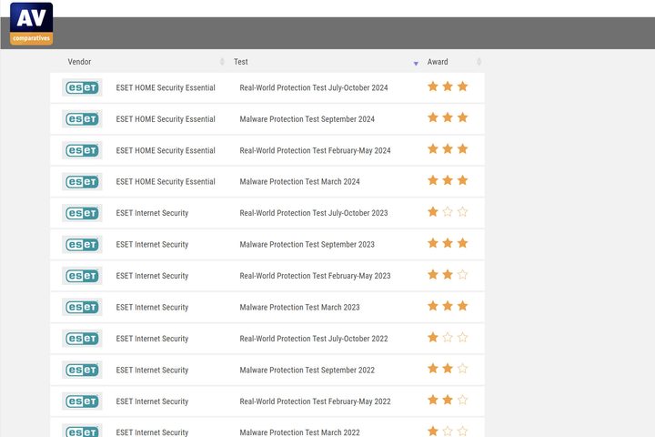Image resolution: width=655 pixels, height=437 pixels.
Task: Click ESET logo in Malware September 2024 row
Action: point(82,118)
